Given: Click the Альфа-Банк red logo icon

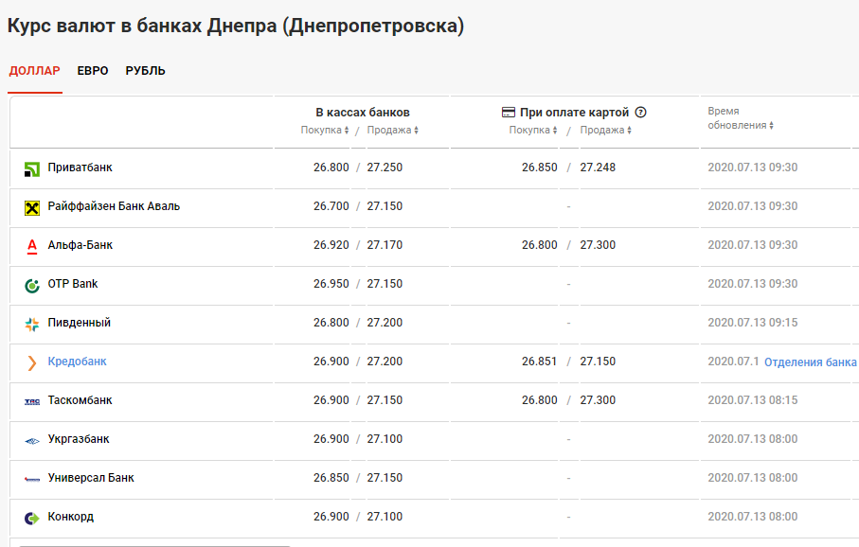Looking at the screenshot, I should coord(32,246).
